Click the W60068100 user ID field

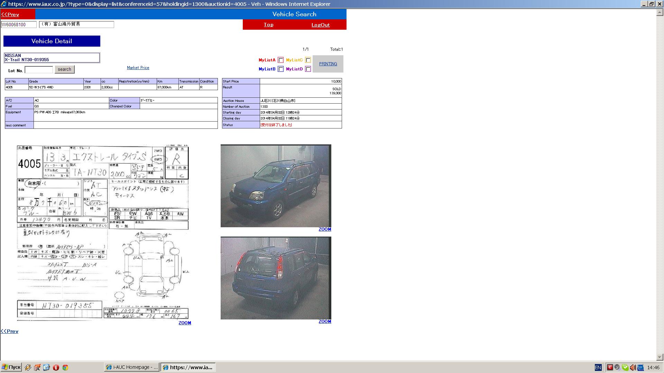(19, 25)
